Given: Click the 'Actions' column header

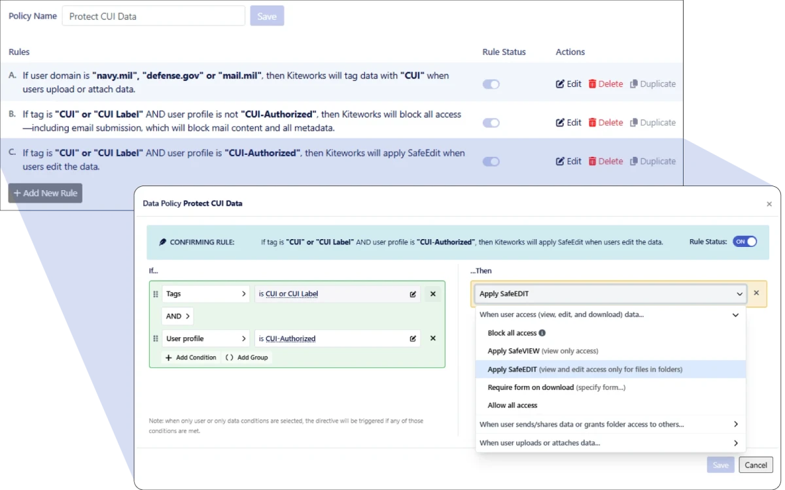Looking at the screenshot, I should point(570,52).
